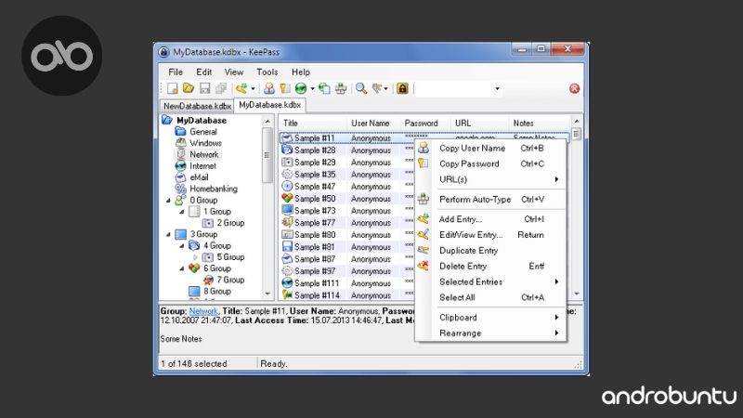Choose Copy User Name in context menu
Viewport: 743px width, 418px height.
pos(490,149)
